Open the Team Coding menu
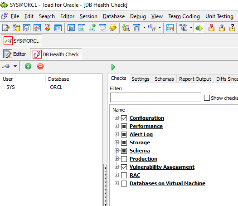Image resolution: width=238 pixels, height=206 pixels. (x=184, y=16)
